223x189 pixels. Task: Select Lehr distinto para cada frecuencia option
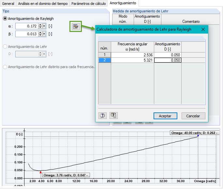[x=49, y=67]
